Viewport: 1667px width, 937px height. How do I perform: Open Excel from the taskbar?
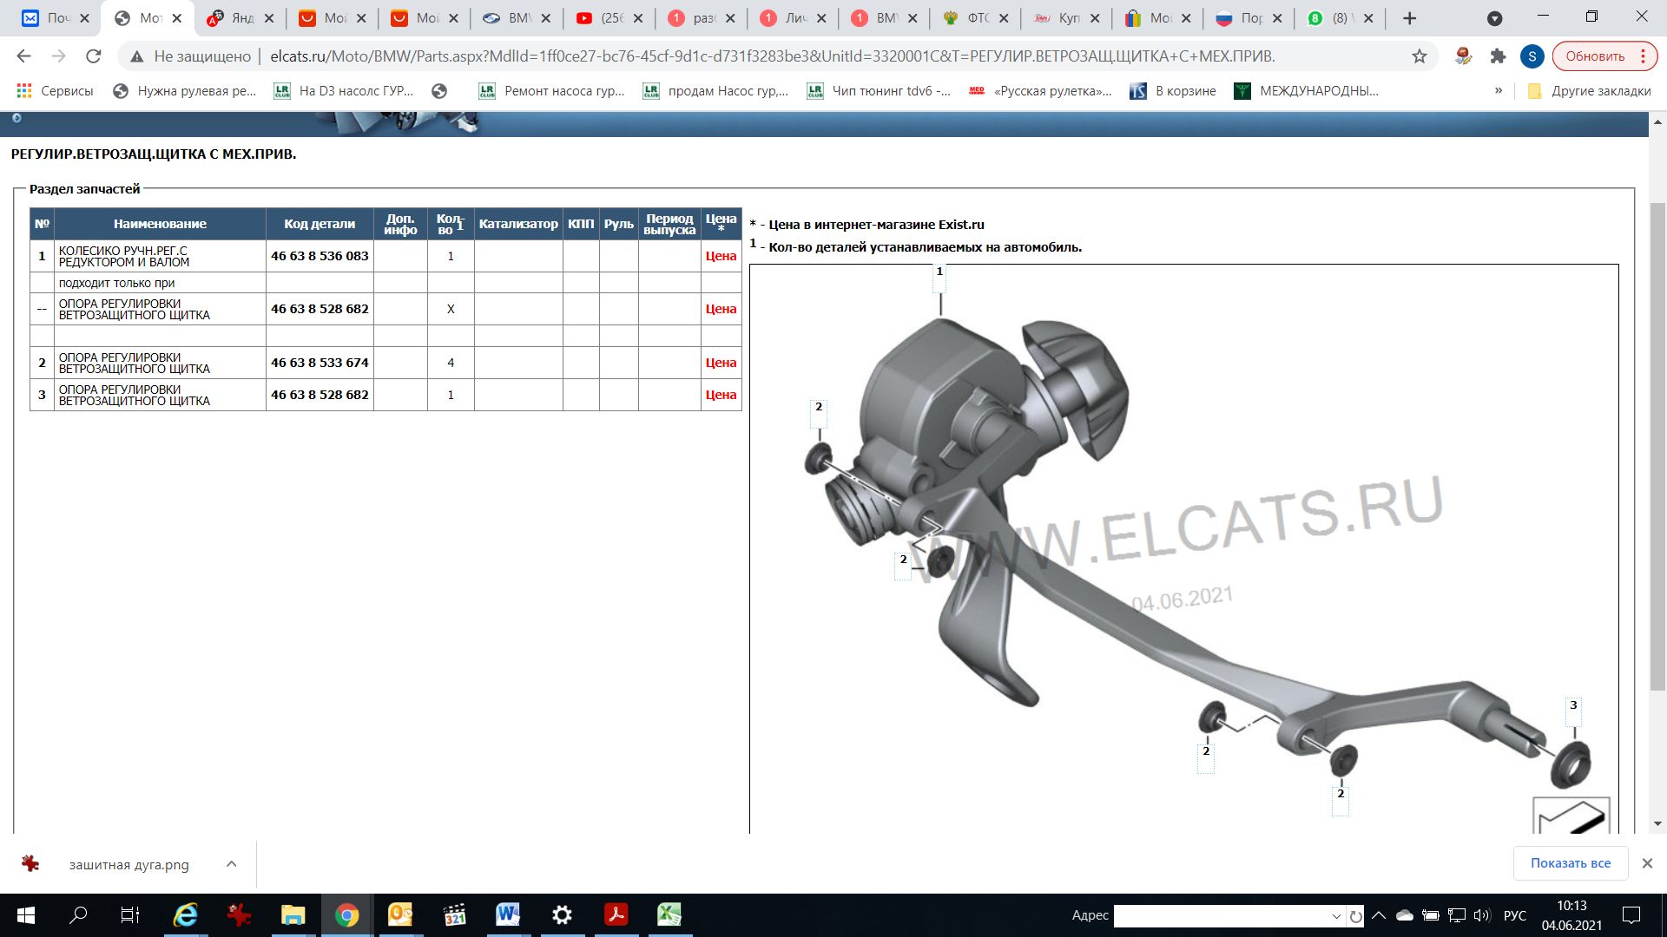click(669, 914)
